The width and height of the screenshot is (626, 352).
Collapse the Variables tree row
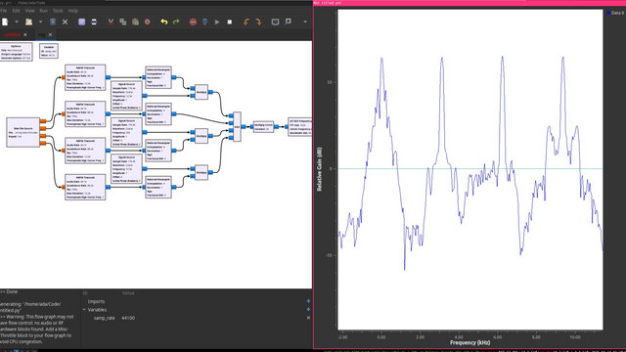[x=85, y=310]
